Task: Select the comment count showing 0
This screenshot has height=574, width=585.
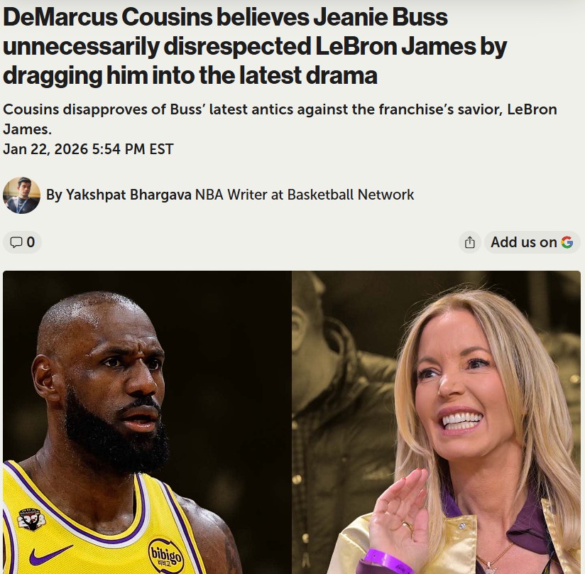Action: coord(31,242)
